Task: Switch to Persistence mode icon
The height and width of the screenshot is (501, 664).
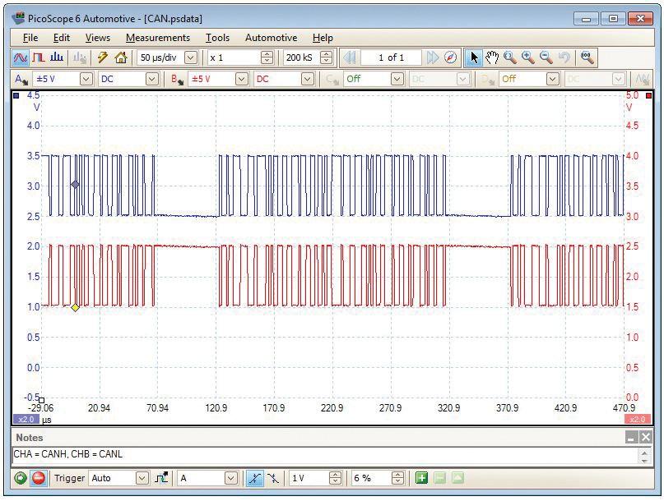Action: click(x=39, y=57)
